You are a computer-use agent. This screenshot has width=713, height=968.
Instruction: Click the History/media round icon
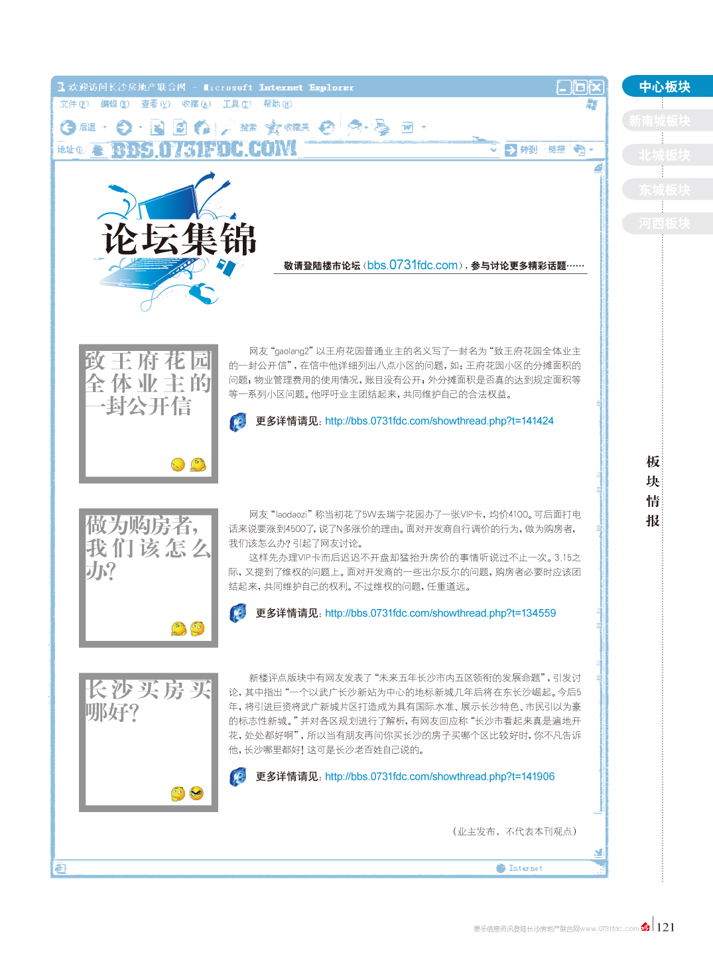pos(326,127)
